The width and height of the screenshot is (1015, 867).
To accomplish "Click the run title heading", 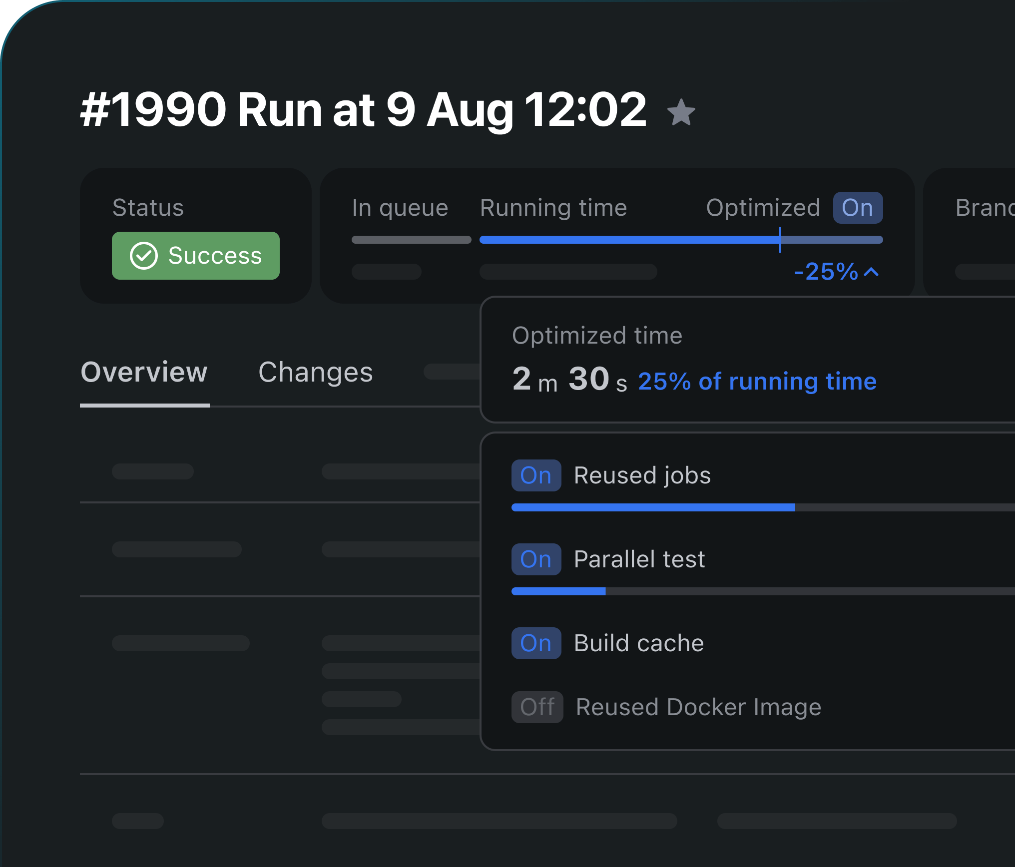I will pos(363,110).
